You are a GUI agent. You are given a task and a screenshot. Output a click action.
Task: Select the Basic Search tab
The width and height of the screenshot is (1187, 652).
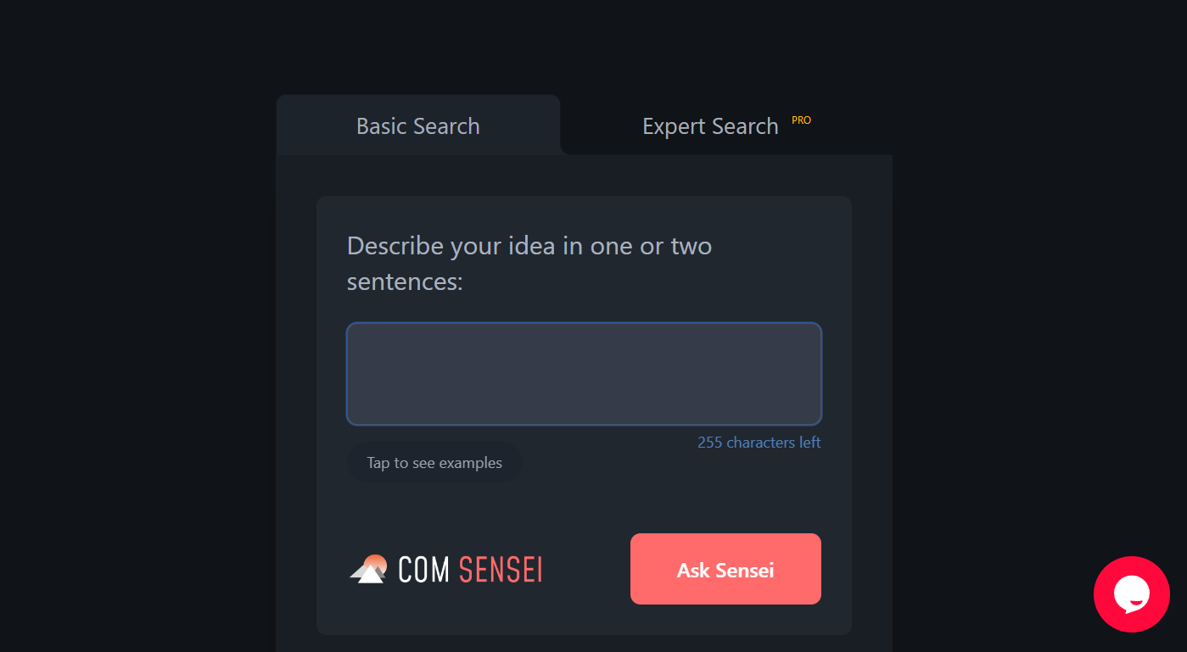[417, 125]
